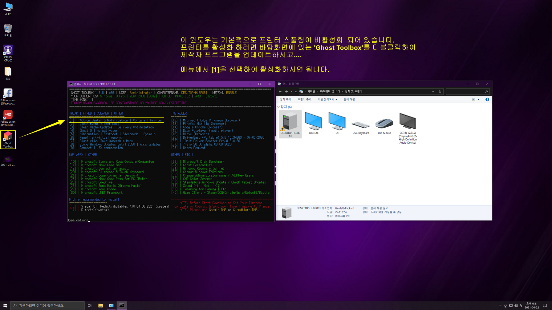Change the view layout icon
The width and height of the screenshot is (552, 310).
click(x=473, y=99)
